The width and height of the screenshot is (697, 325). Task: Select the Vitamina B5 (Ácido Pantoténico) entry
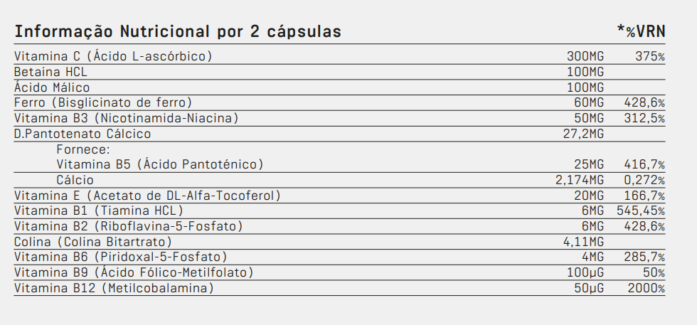coord(160,164)
